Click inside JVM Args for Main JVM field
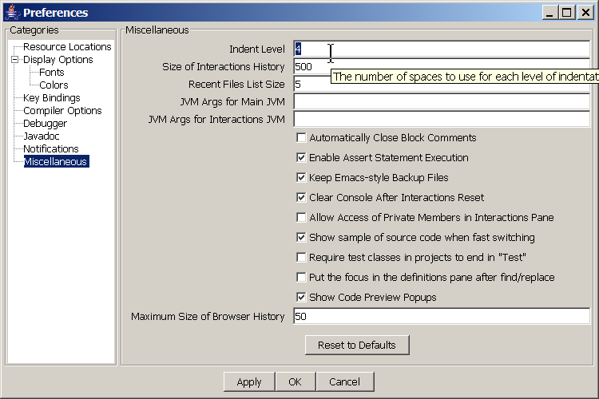Viewport: 599px width, 399px height. pyautogui.click(x=441, y=102)
